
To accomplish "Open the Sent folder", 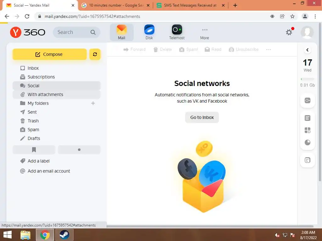I will 57,112.
